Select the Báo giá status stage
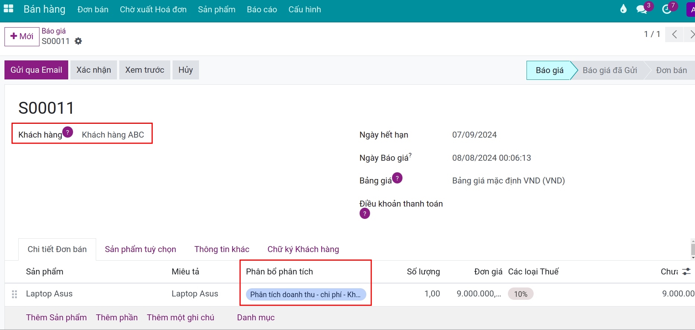 click(549, 70)
